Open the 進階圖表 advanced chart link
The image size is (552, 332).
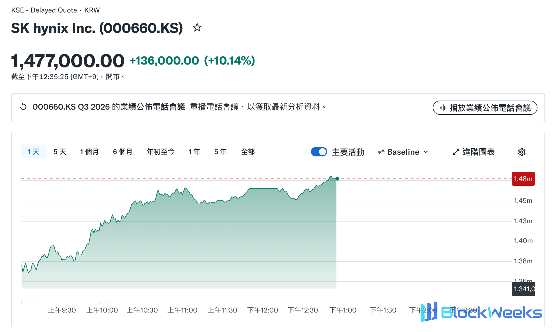coord(473,152)
